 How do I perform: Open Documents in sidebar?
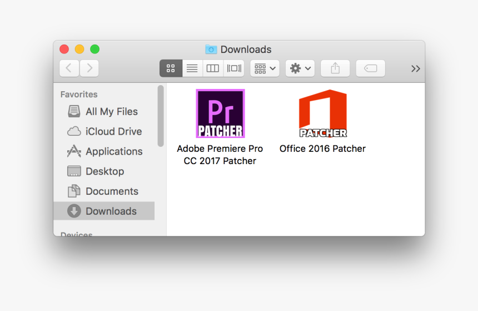click(x=104, y=191)
